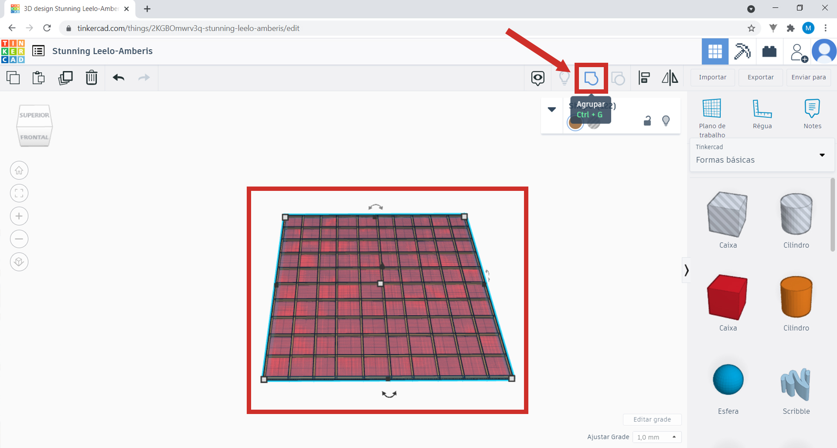The height and width of the screenshot is (448, 837).
Task: Click the Enviar para button
Action: [809, 77]
